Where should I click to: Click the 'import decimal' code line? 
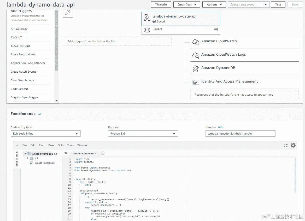(84, 162)
